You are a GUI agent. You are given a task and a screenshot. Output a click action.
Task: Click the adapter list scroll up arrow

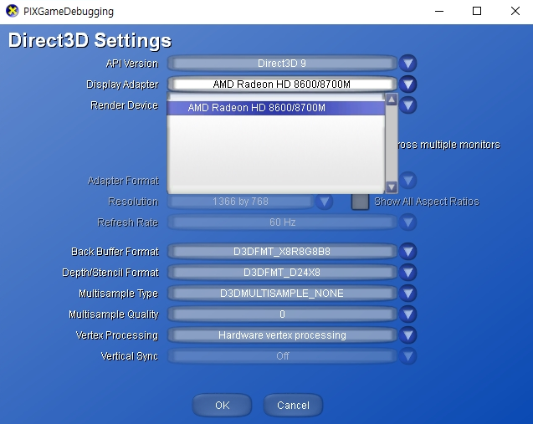392,100
